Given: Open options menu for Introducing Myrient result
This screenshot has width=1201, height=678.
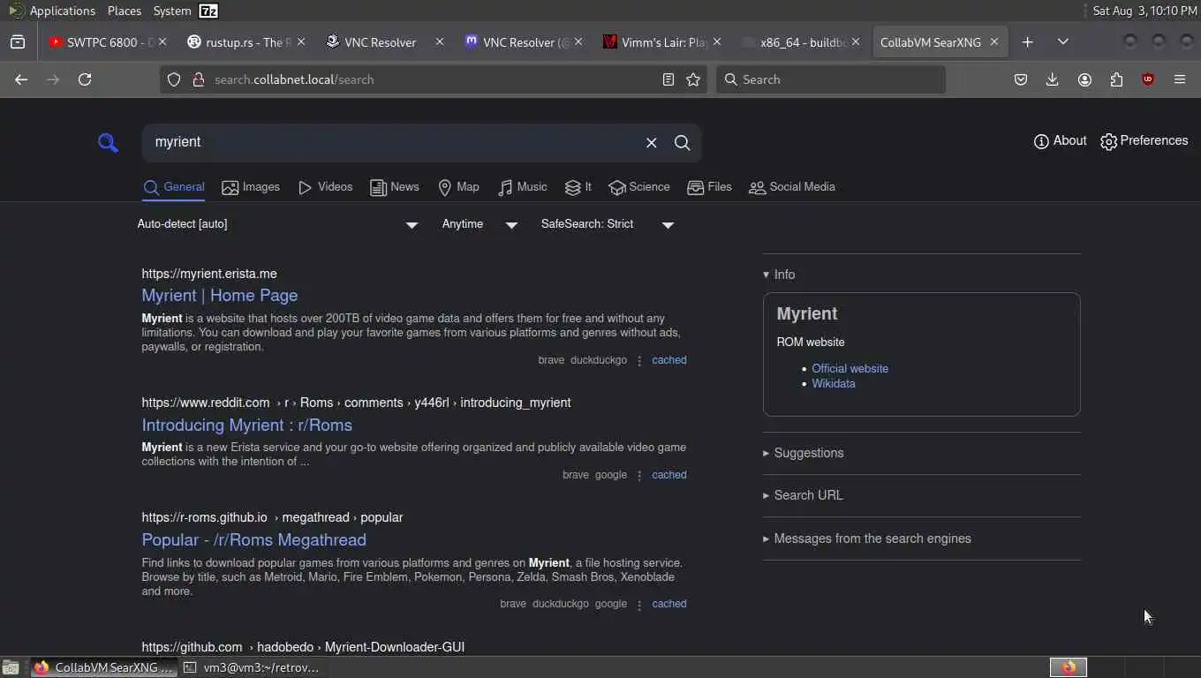Looking at the screenshot, I should tap(639, 475).
